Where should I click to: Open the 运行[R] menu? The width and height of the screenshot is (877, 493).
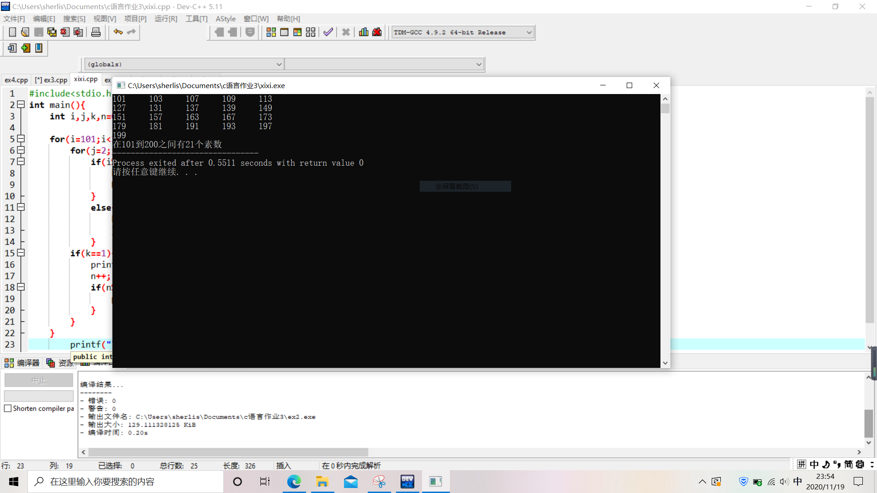coord(165,19)
